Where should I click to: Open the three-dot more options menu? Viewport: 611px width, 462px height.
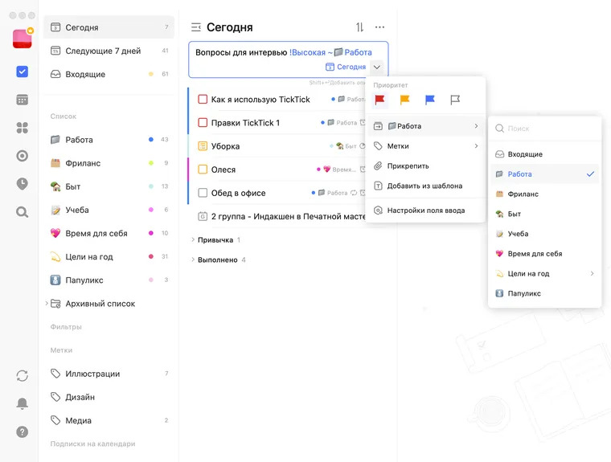[379, 27]
